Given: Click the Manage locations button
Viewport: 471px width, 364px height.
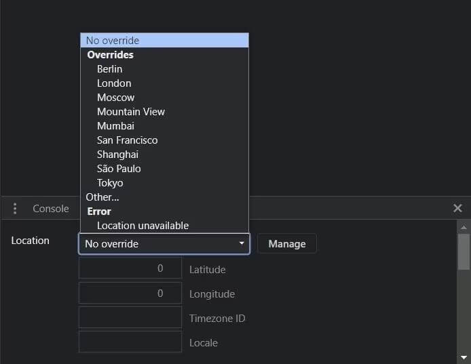Looking at the screenshot, I should tap(287, 243).
